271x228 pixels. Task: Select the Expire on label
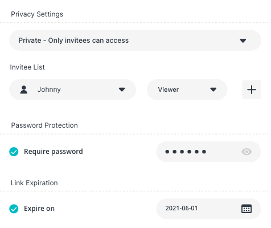[x=39, y=209]
